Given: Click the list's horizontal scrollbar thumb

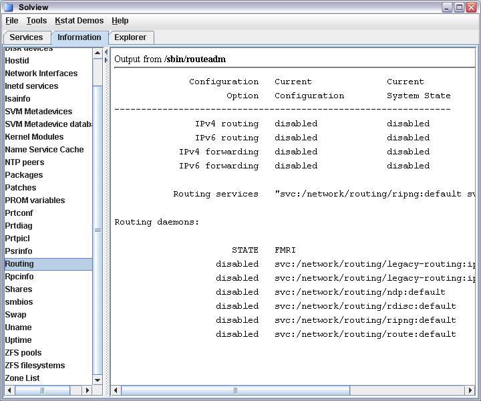Looking at the screenshot, I should [42, 390].
